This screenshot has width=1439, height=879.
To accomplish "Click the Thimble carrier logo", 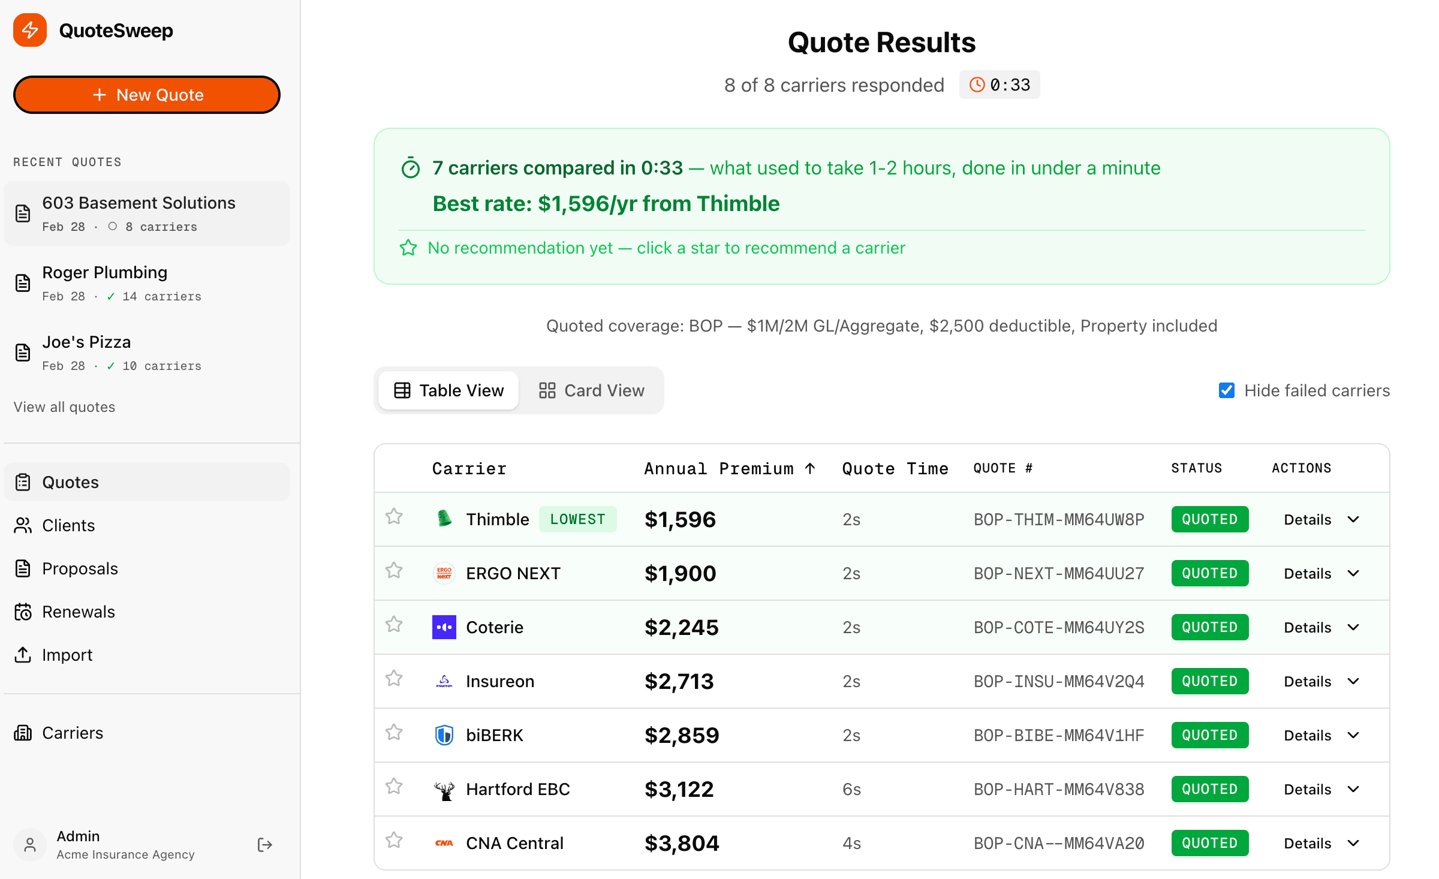I will [x=444, y=519].
